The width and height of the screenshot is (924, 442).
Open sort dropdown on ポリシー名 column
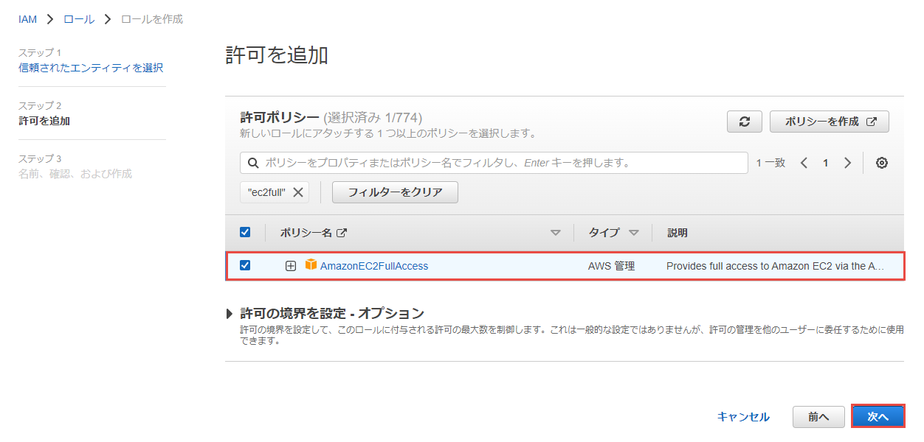[x=556, y=233]
